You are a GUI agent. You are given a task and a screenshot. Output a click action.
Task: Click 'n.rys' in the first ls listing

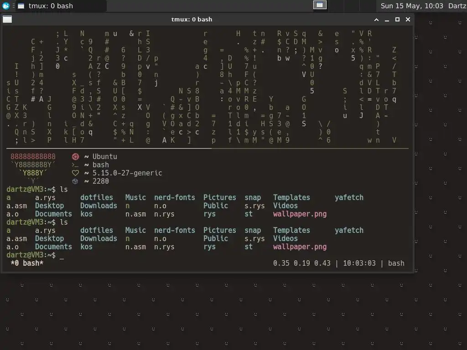tap(164, 214)
